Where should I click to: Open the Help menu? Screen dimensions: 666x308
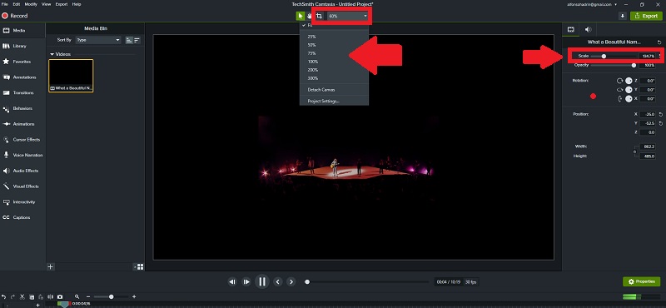click(77, 4)
